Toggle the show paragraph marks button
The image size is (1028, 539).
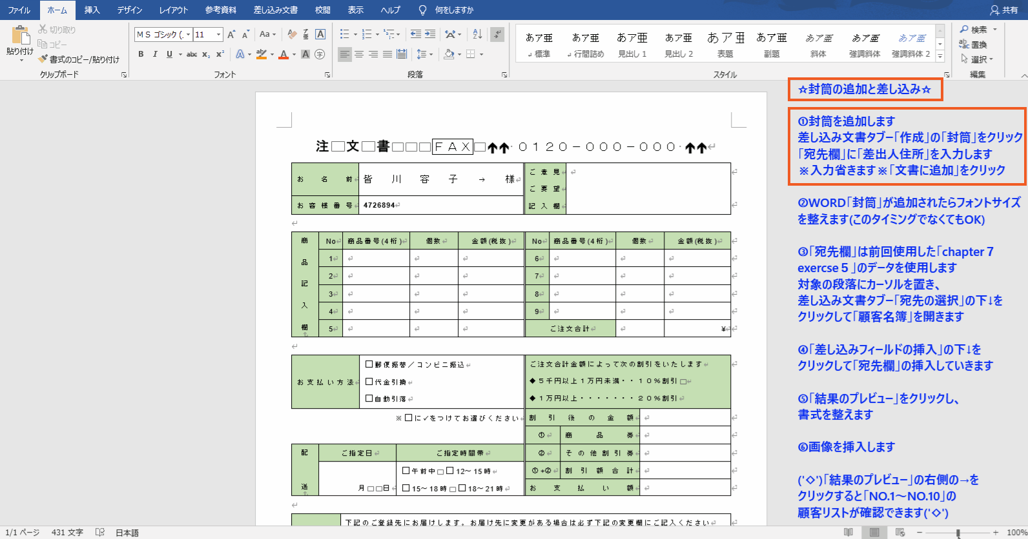pos(497,34)
